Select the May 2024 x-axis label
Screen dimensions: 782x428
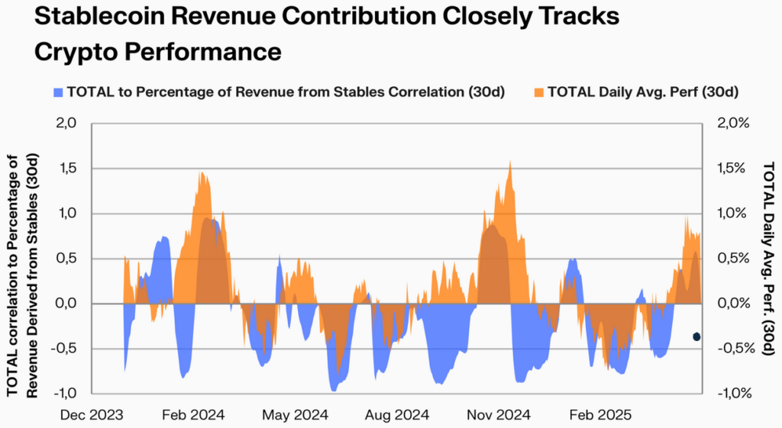tap(295, 415)
